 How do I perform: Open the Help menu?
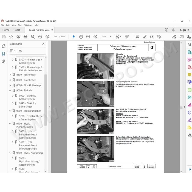click(x=36, y=25)
